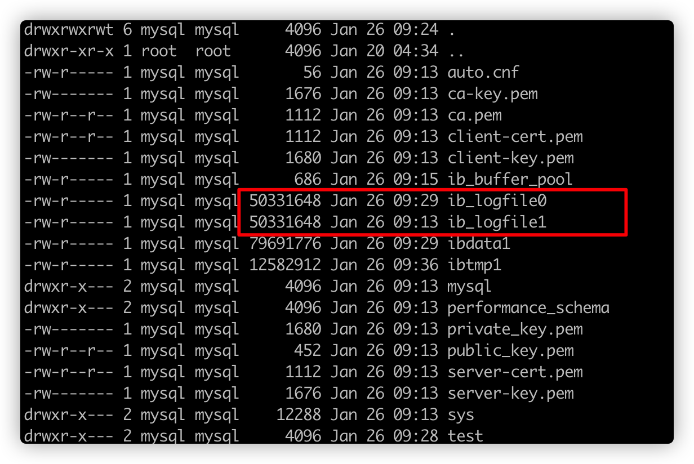Select private_key.pem in the listing
This screenshot has height=464, width=694.
coord(515,329)
